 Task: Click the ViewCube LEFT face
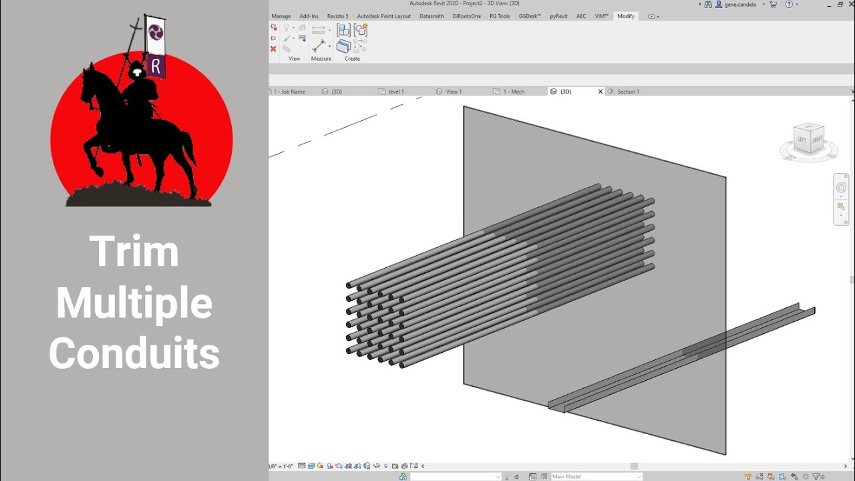(802, 140)
